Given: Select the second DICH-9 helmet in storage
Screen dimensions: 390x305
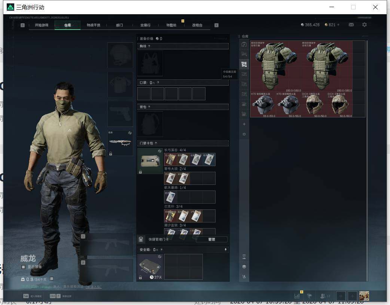Looking at the screenshot, I should coord(339,104).
